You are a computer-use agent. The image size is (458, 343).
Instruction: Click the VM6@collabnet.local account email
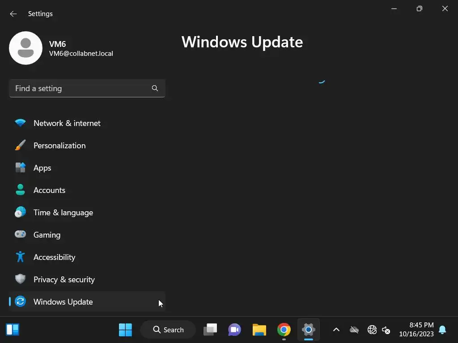81,54
